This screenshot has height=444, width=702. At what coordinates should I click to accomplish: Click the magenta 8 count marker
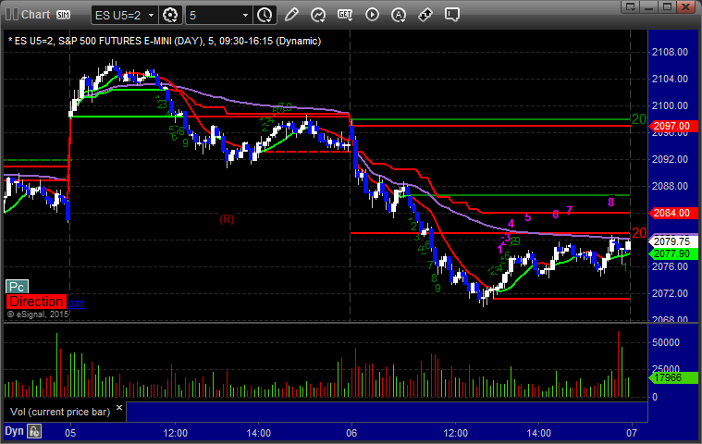610,202
